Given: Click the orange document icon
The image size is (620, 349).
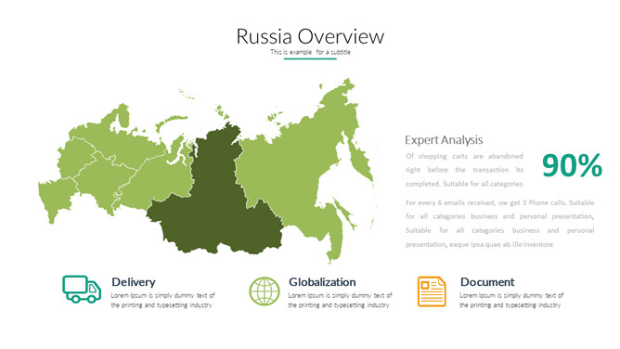Looking at the screenshot, I should (432, 291).
